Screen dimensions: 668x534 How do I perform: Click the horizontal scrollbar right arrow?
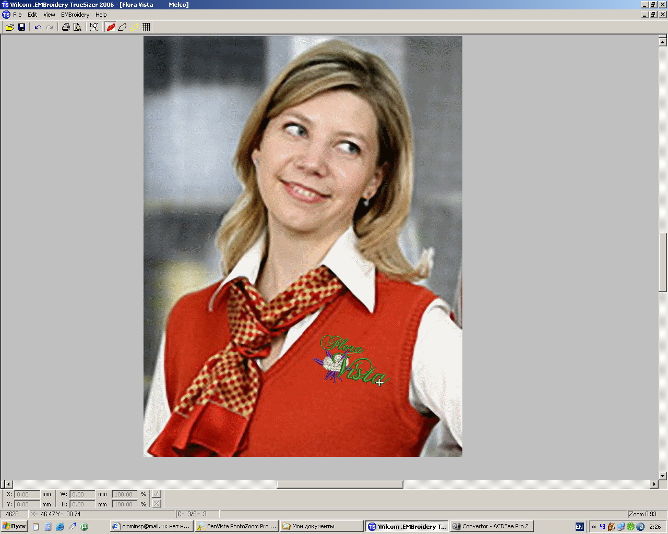(x=654, y=484)
